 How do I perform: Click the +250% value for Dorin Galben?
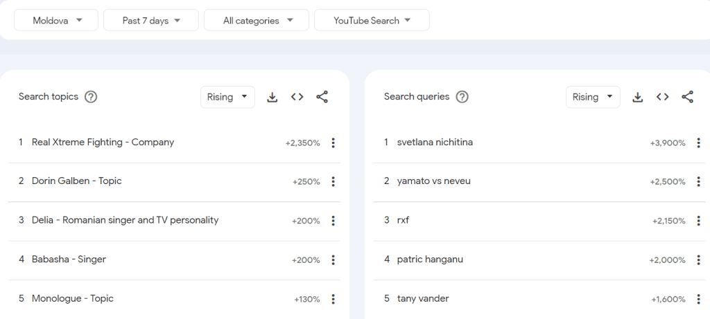(306, 182)
